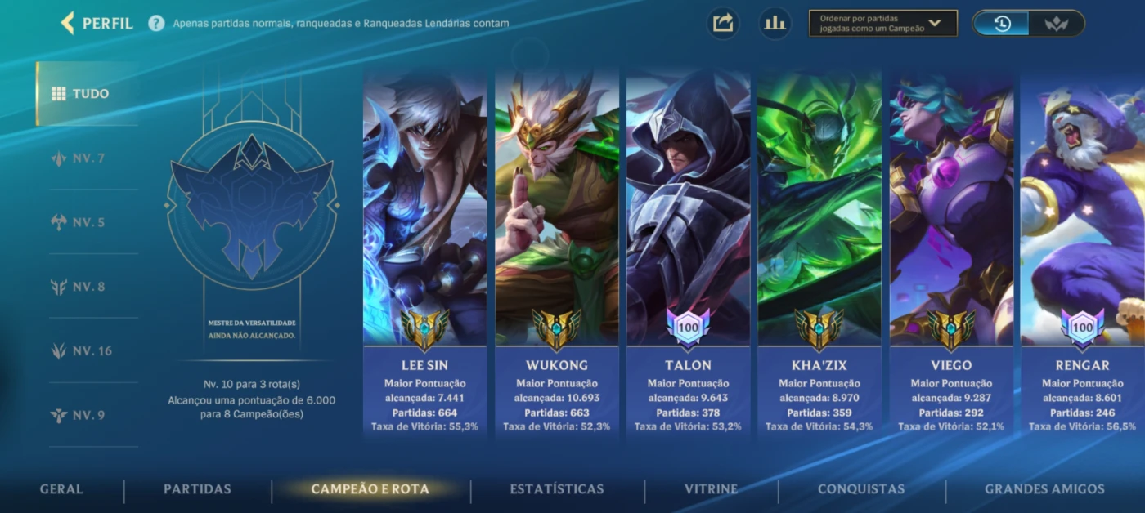Select the NV. 16 lane filter
This screenshot has width=1145, height=513.
(x=87, y=350)
